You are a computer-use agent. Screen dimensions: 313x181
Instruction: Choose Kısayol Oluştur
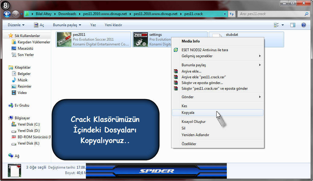218,122
